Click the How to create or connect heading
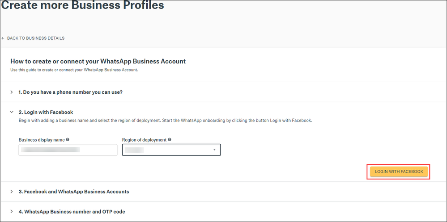 click(98, 61)
